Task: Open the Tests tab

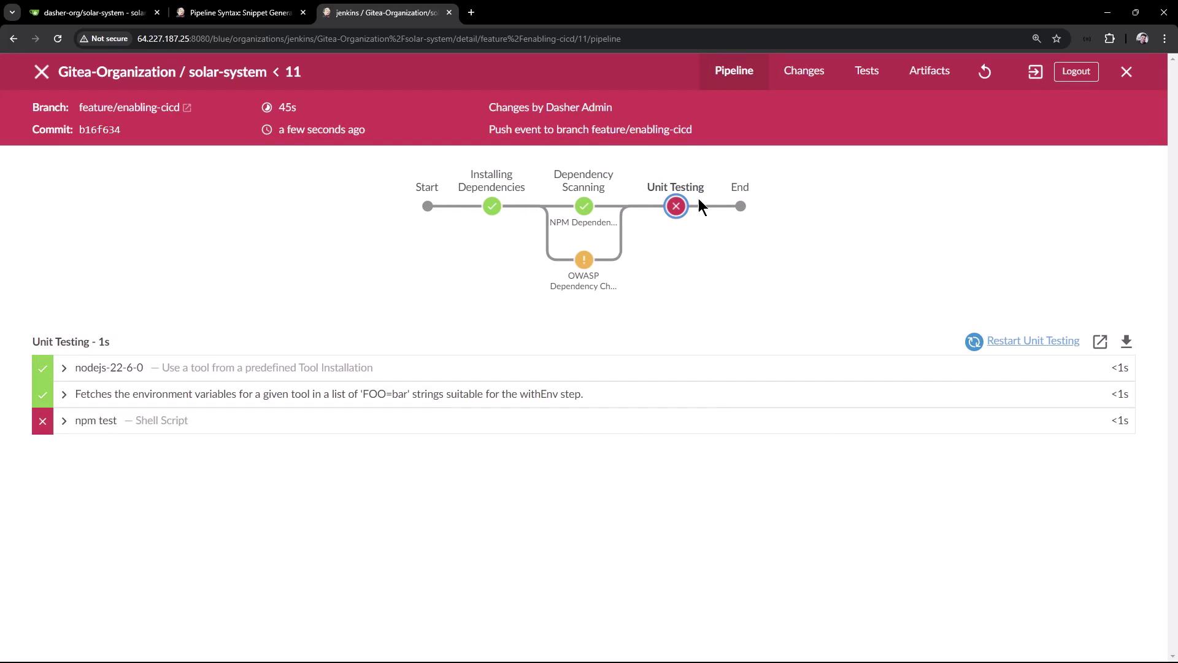Action: (866, 71)
